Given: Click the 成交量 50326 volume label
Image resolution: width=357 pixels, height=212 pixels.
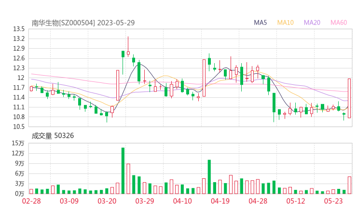Looking at the screenshot, I should coord(53,136).
